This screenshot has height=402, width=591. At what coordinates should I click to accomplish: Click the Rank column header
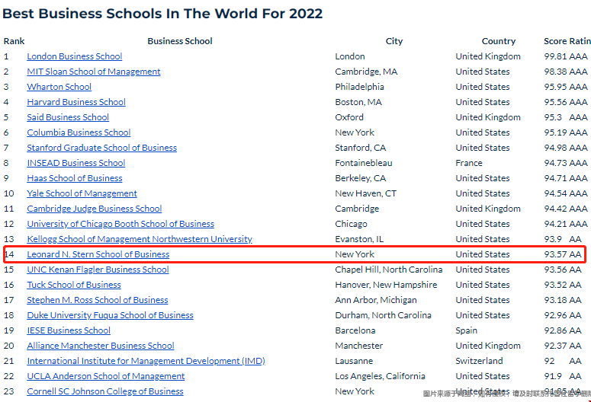tap(14, 41)
